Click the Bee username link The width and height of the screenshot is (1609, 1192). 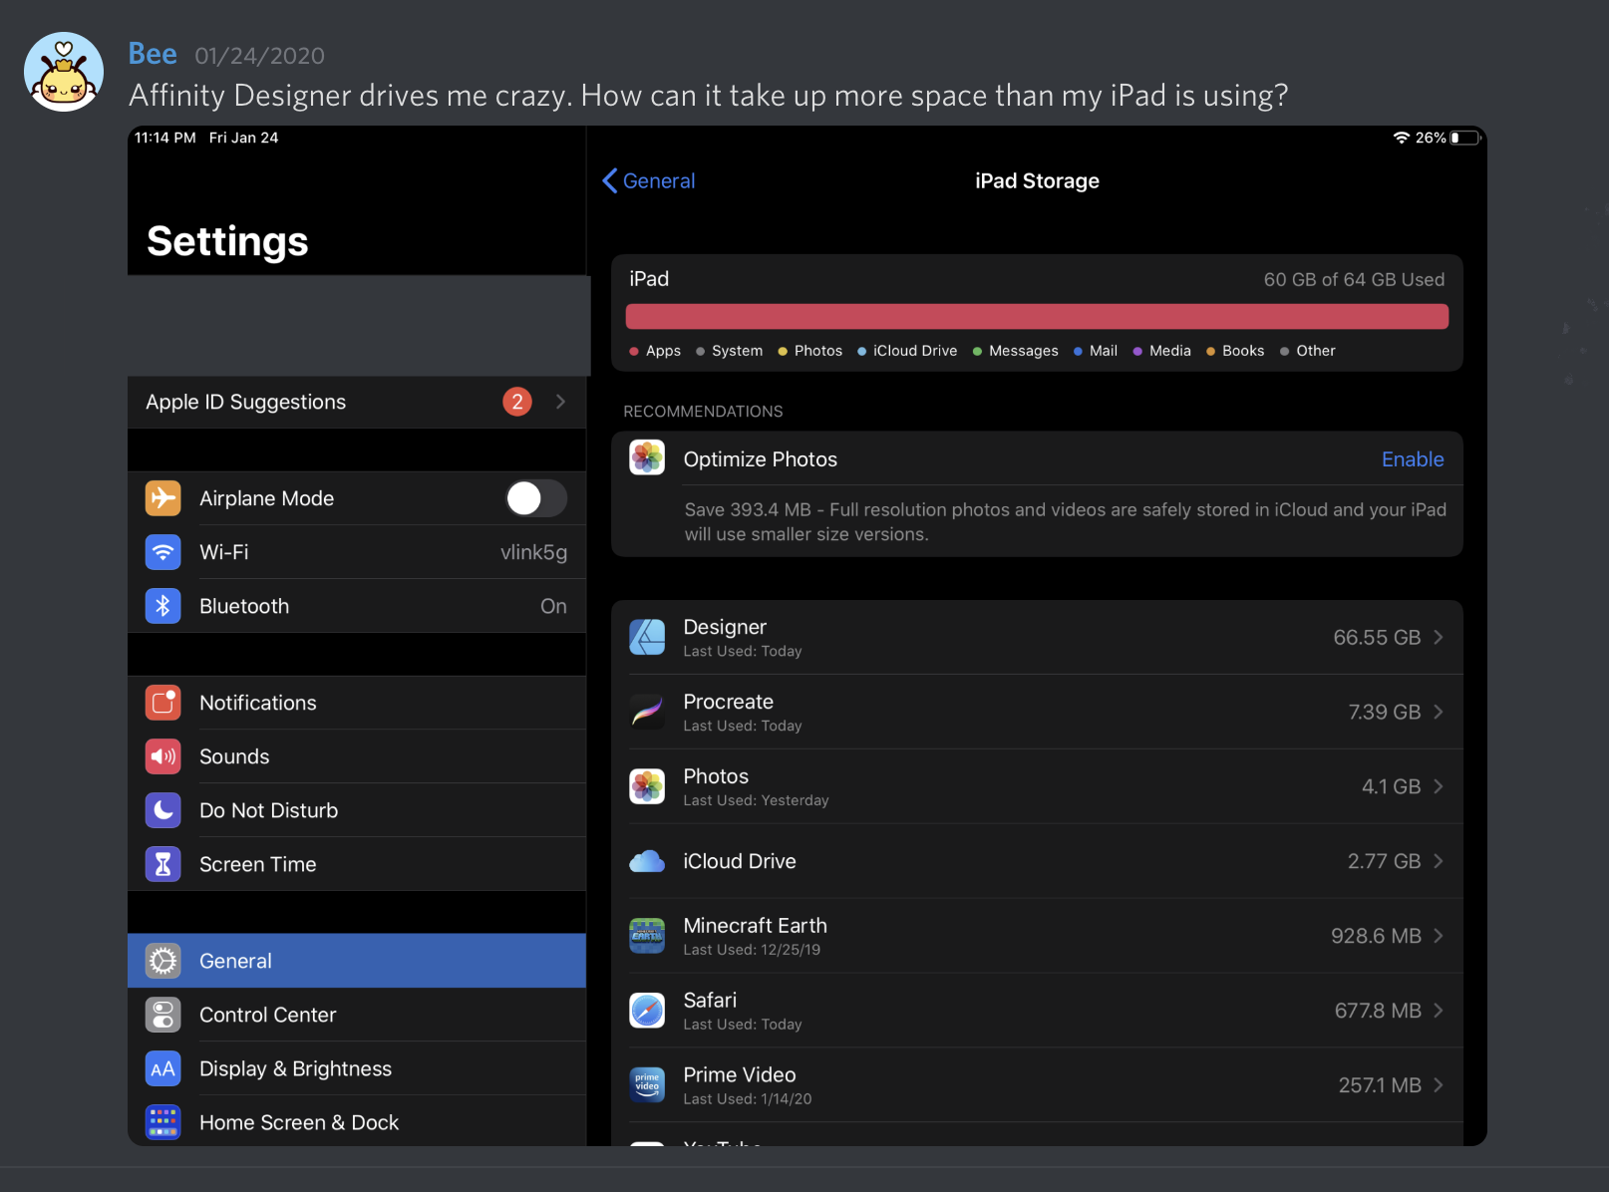pos(153,54)
